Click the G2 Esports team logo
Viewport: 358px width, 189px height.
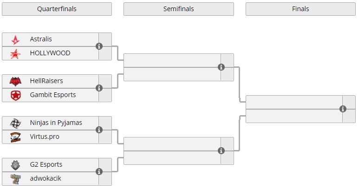(15, 165)
